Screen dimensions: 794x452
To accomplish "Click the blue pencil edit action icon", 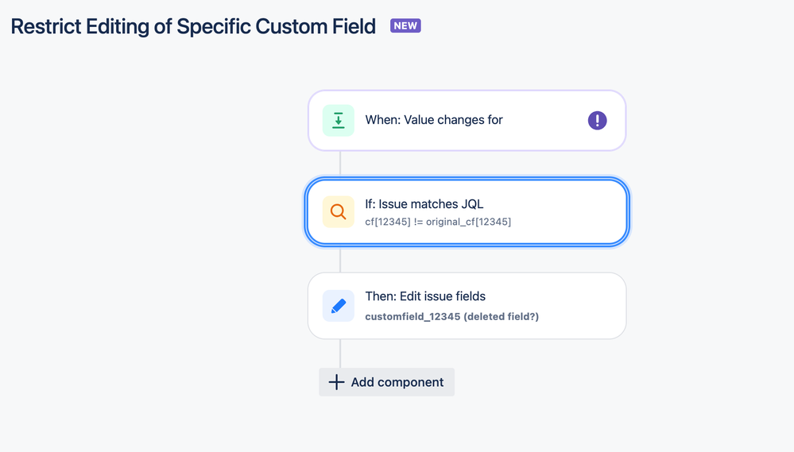I will point(338,306).
